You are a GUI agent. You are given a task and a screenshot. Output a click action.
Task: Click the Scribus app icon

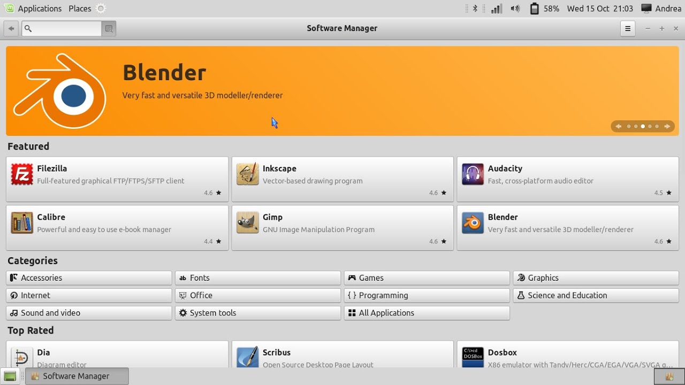point(247,357)
